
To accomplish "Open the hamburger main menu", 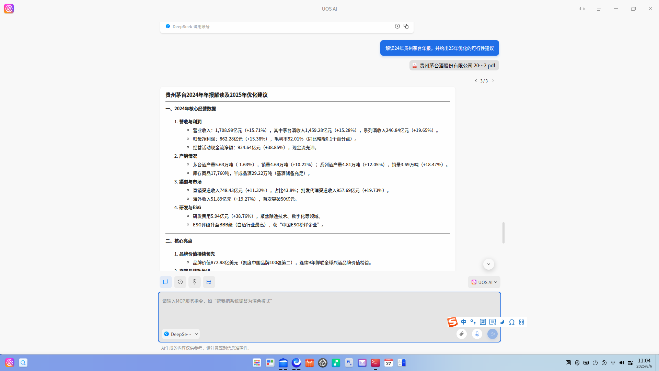I will coord(599,9).
